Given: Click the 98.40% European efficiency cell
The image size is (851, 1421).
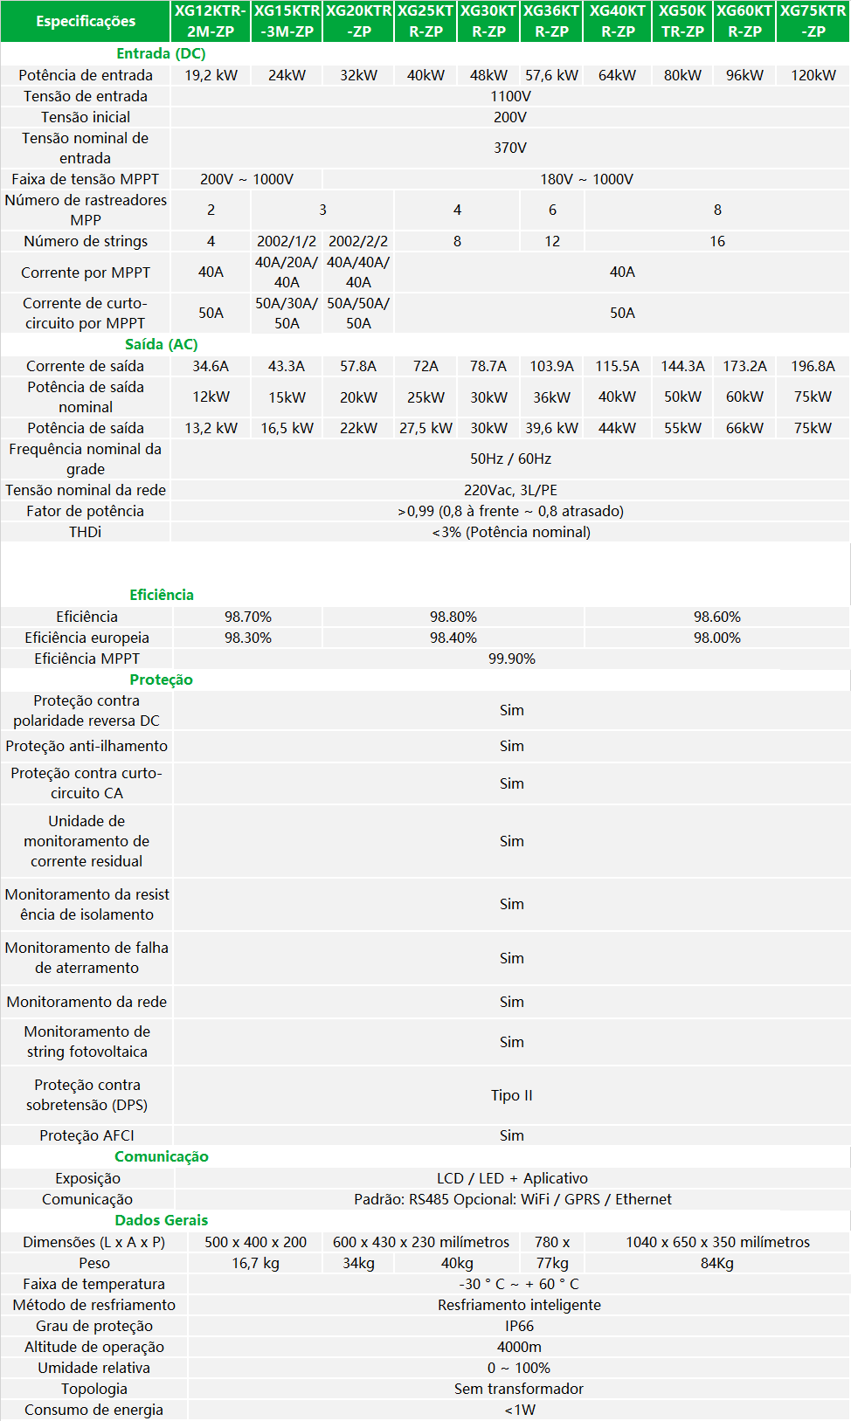Looking at the screenshot, I should click(x=453, y=638).
